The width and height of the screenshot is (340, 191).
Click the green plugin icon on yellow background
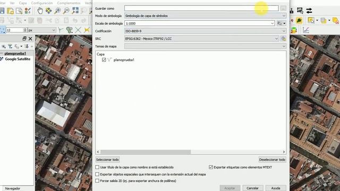click(x=299, y=21)
